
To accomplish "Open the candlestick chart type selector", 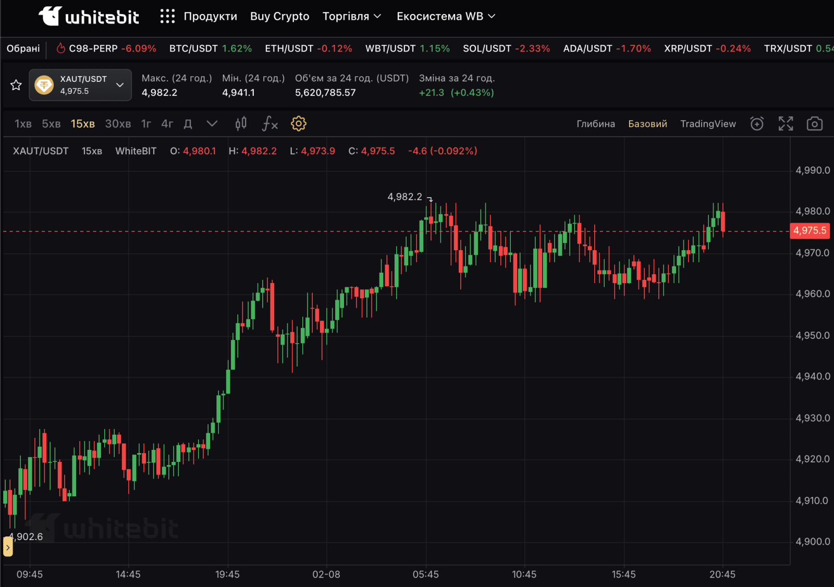I will (x=241, y=124).
